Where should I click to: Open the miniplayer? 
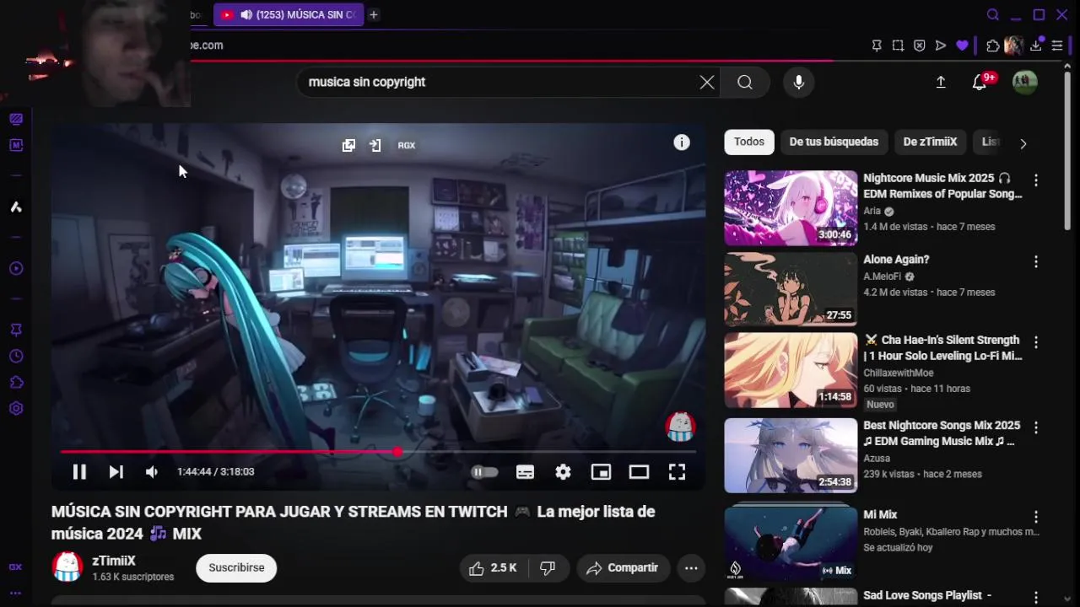(x=601, y=472)
